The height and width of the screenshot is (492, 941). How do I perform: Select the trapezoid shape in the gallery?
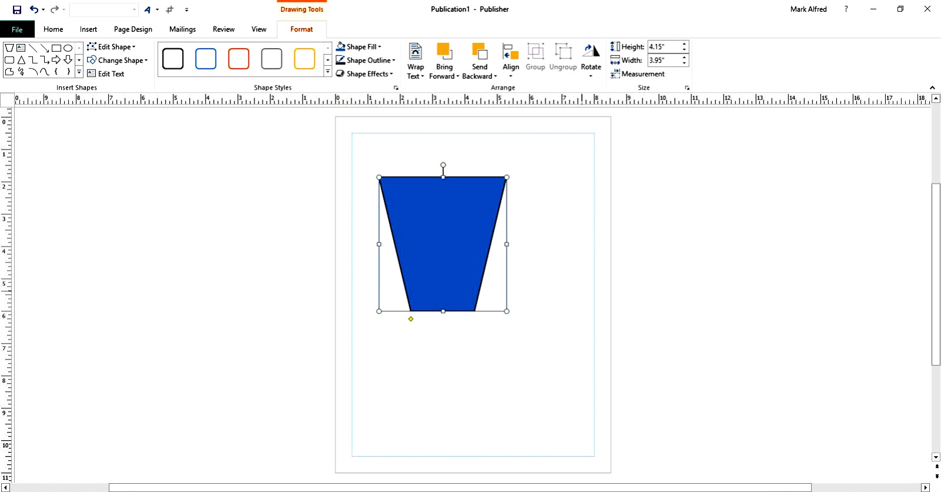point(9,48)
